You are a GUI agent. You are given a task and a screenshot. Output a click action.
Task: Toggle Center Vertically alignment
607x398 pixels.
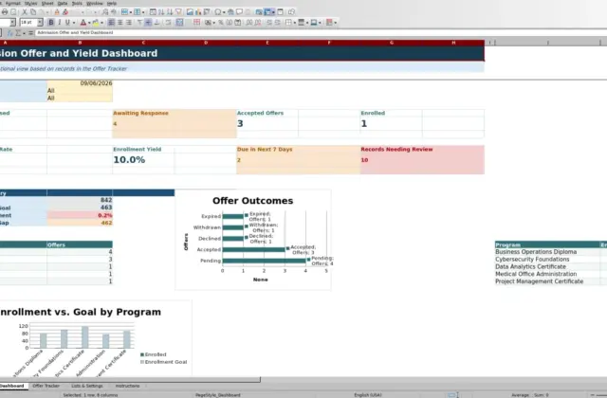click(148, 23)
